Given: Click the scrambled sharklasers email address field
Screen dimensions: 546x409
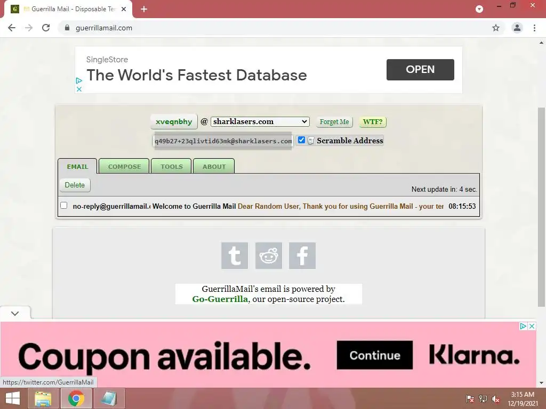Looking at the screenshot, I should 223,141.
